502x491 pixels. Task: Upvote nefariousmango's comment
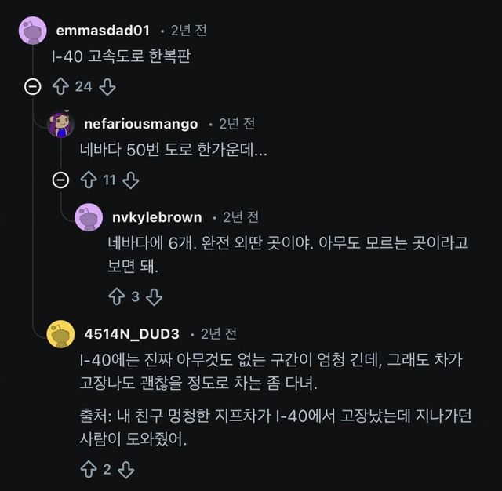click(88, 180)
